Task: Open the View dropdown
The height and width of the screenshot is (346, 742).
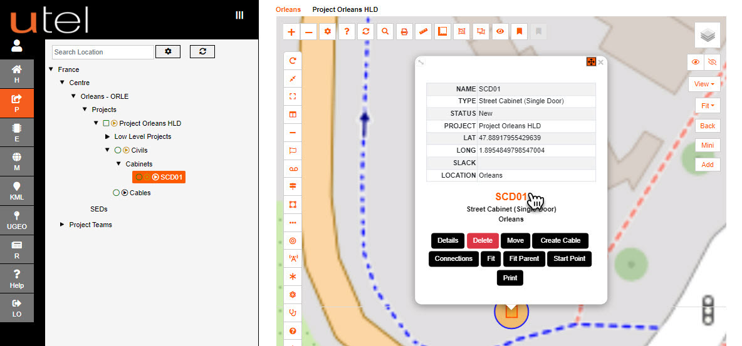Action: tap(704, 84)
